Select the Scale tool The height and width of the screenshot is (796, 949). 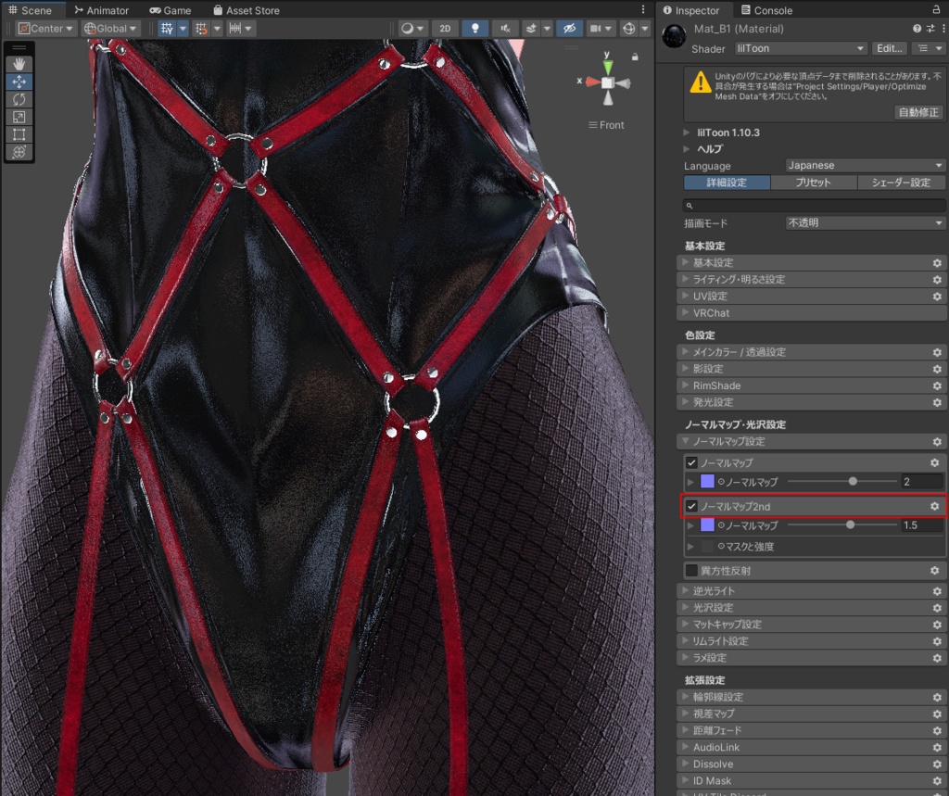pos(19,117)
